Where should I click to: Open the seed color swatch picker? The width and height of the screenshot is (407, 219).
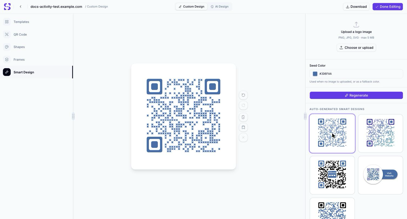click(x=315, y=74)
